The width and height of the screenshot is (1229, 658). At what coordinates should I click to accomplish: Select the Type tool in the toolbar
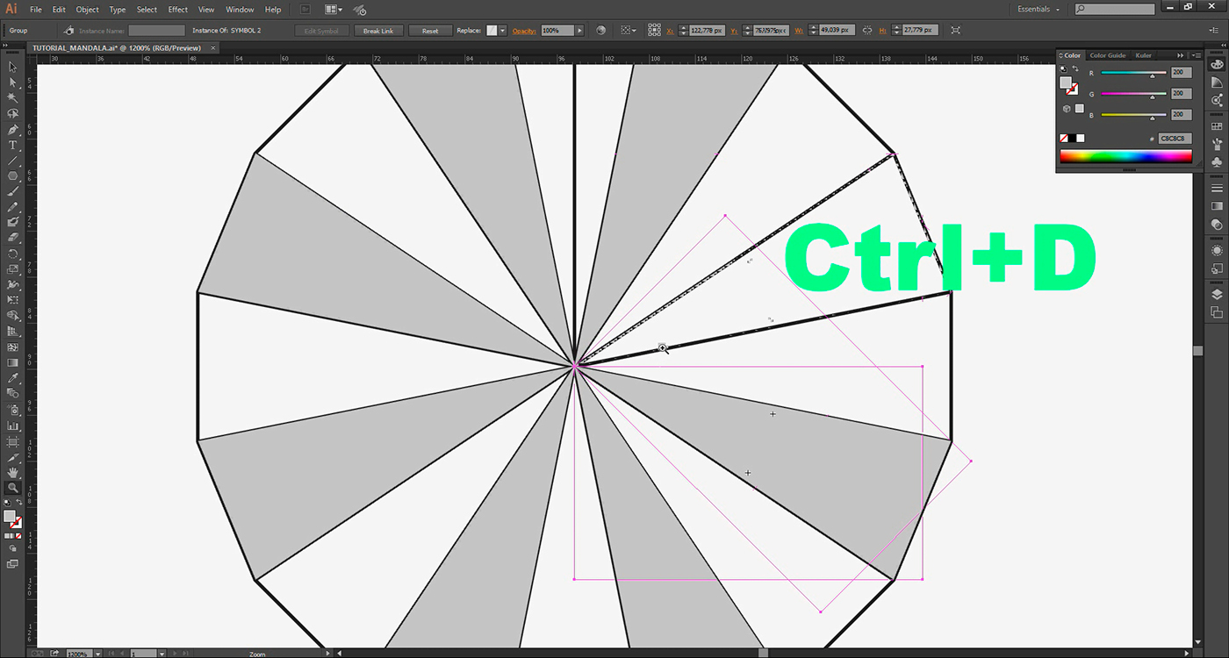[x=13, y=145]
